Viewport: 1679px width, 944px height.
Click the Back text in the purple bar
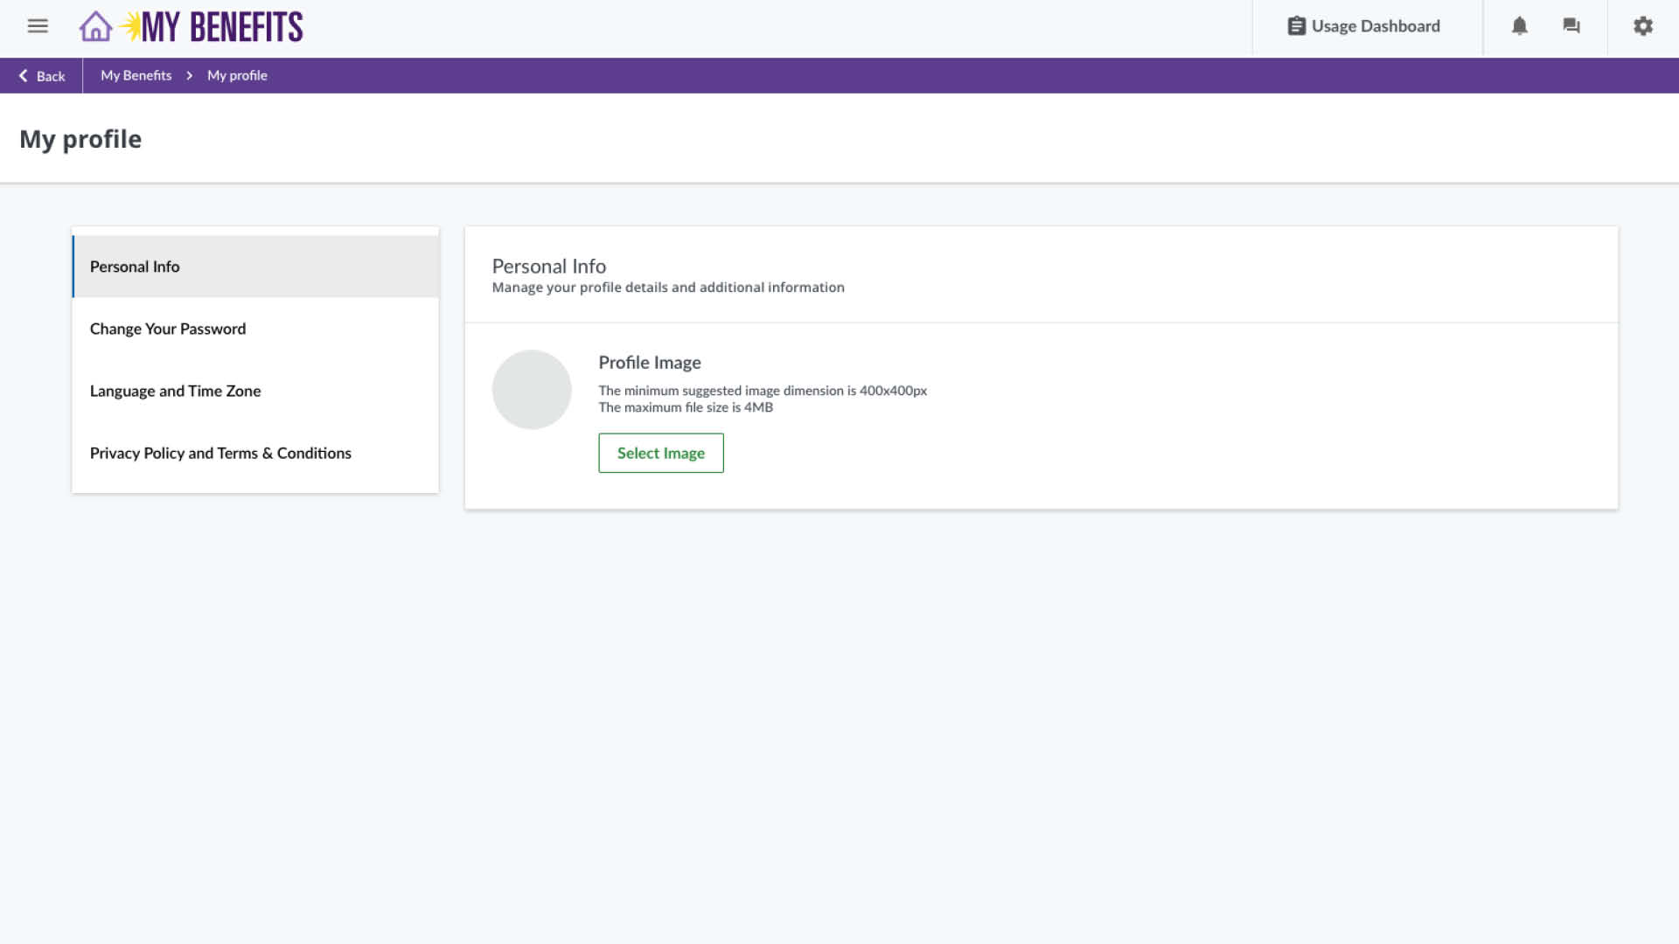coord(51,77)
